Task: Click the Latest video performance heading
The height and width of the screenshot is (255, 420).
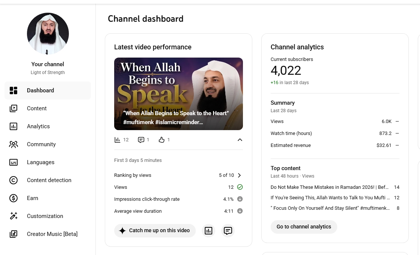Action: (153, 47)
